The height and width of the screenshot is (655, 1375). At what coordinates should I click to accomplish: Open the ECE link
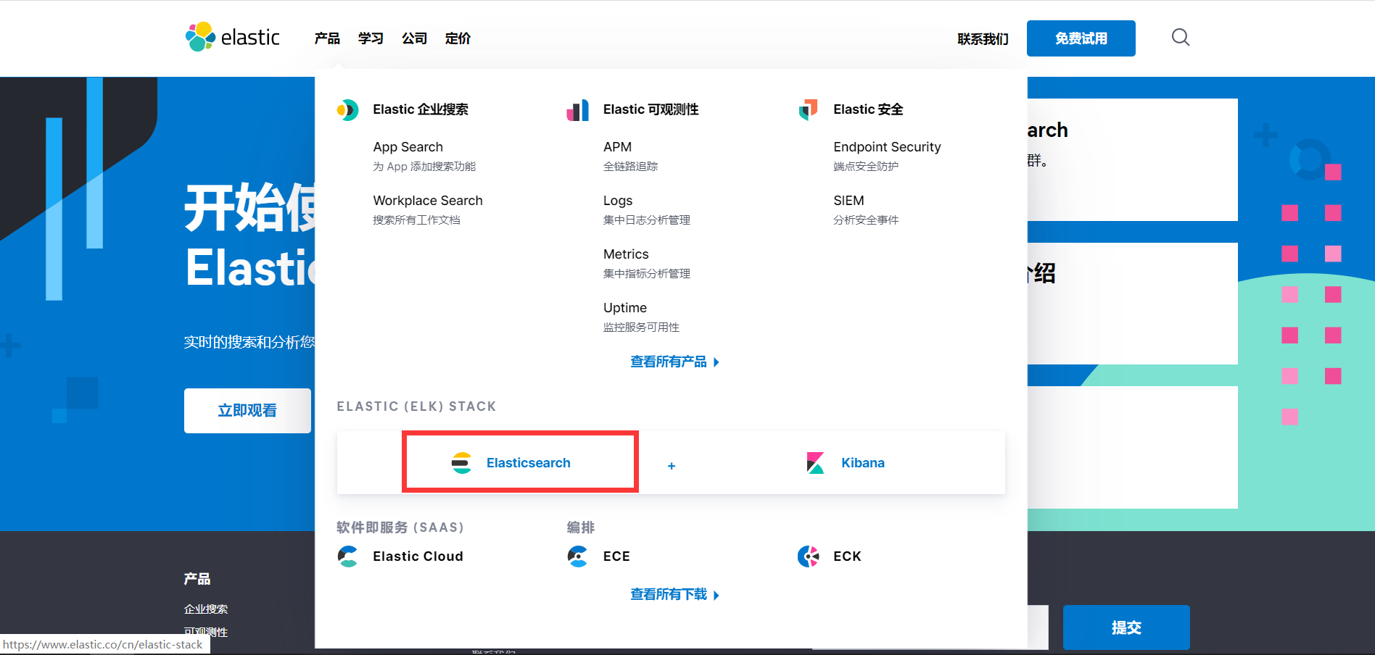616,556
